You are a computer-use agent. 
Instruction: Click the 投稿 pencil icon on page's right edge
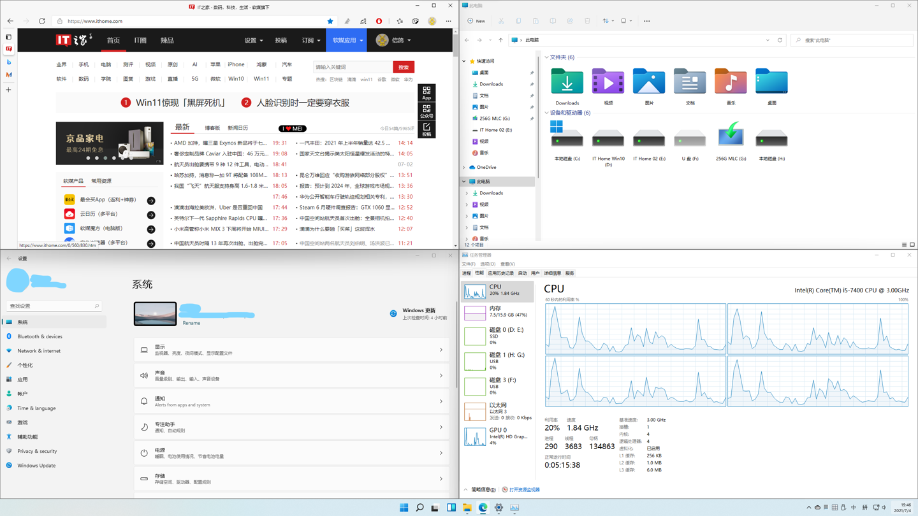pyautogui.click(x=426, y=129)
